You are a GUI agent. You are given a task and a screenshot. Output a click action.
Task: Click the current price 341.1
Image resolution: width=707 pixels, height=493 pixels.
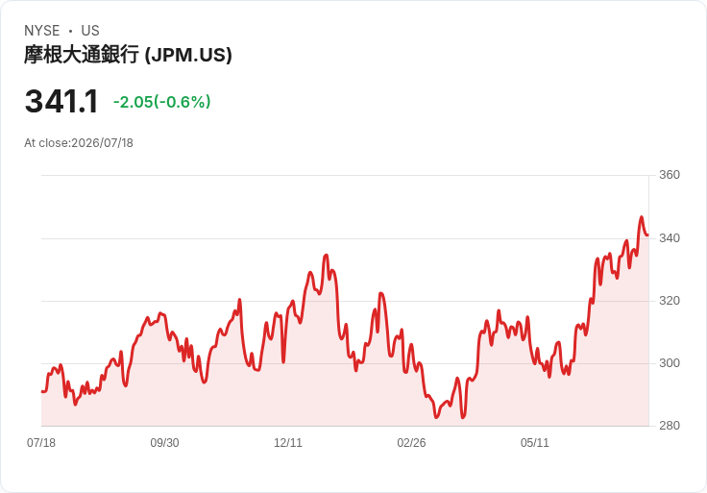point(61,102)
